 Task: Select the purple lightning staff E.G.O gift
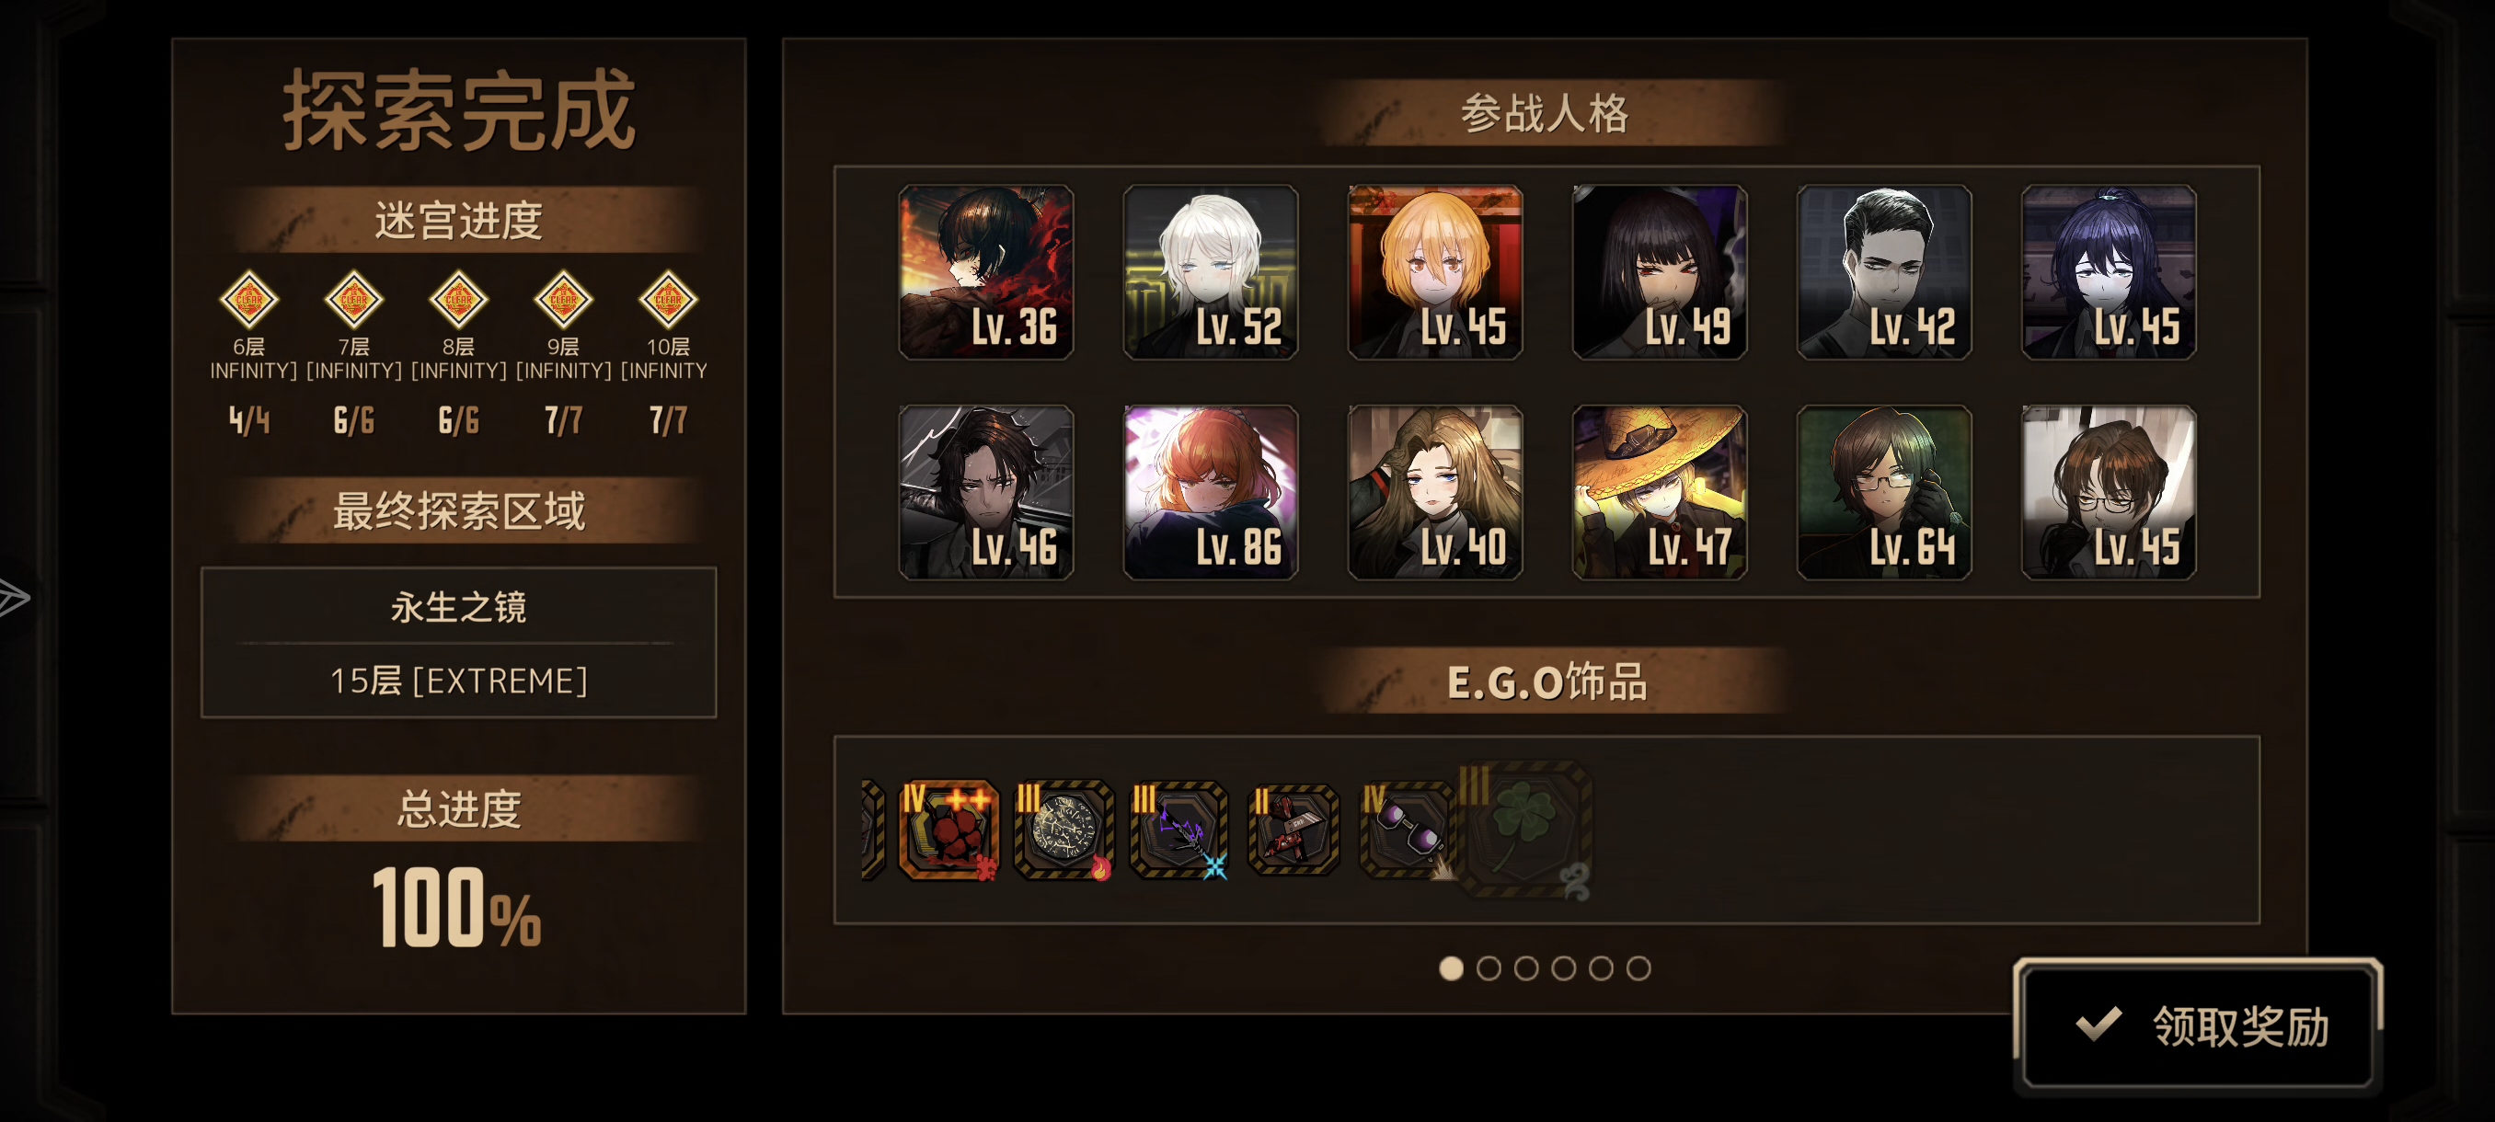(x=1179, y=830)
